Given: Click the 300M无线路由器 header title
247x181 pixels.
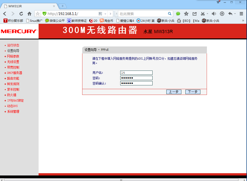Looking at the screenshot, I should point(100,30).
